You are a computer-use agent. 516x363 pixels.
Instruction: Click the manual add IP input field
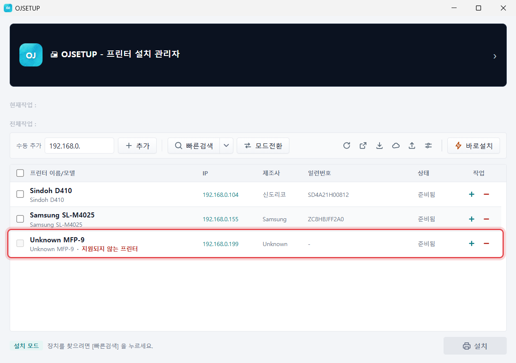[79, 146]
